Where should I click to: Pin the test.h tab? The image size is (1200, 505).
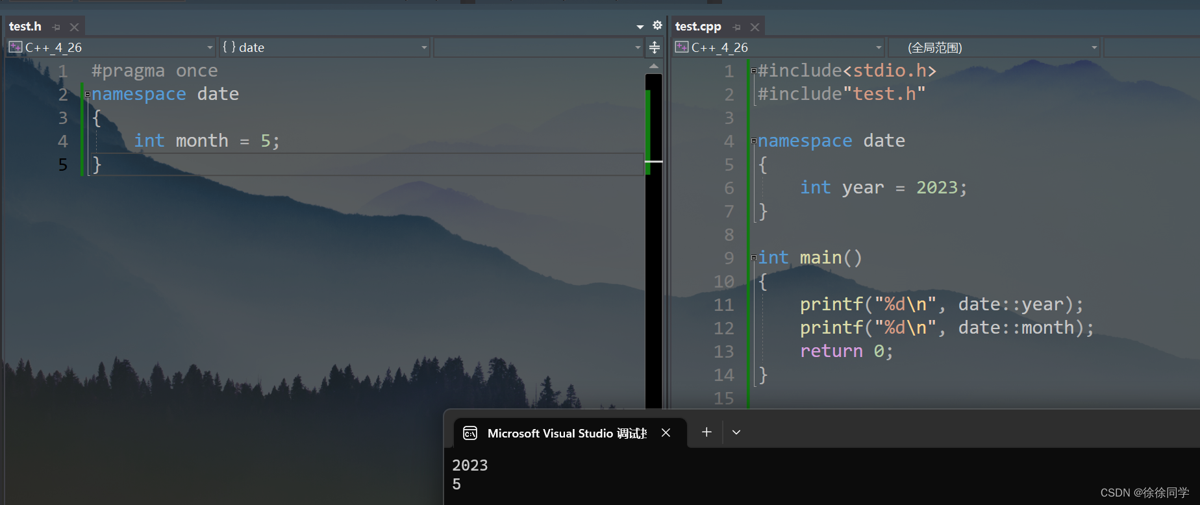click(x=56, y=27)
